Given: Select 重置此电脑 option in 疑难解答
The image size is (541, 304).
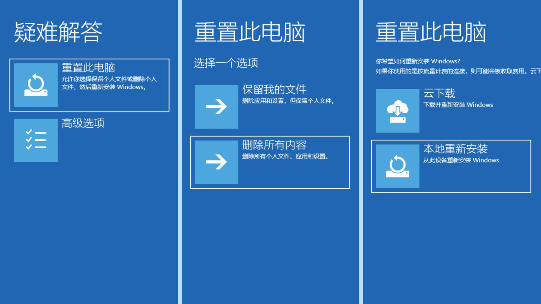Looking at the screenshot, I should coord(90,84).
